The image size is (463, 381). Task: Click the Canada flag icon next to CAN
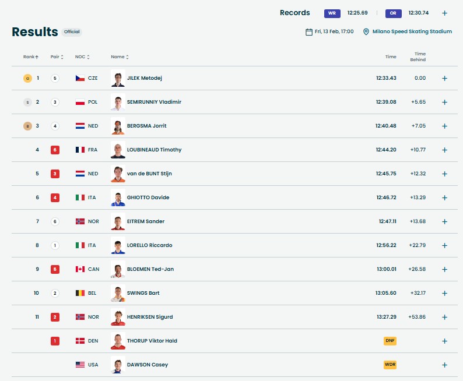click(80, 269)
